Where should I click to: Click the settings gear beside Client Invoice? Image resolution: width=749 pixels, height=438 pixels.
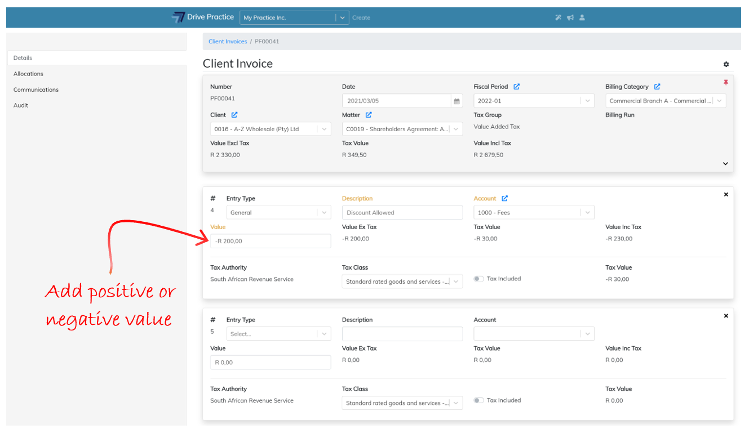tap(726, 65)
